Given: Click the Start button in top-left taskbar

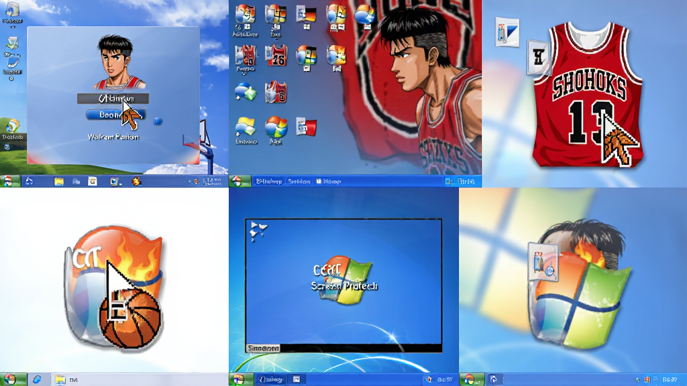Looking at the screenshot, I should pos(9,181).
